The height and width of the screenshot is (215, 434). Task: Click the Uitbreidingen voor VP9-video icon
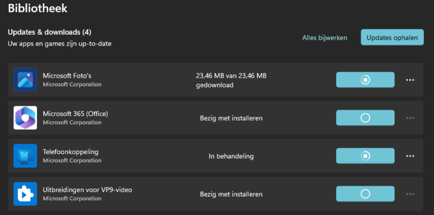pos(25,194)
